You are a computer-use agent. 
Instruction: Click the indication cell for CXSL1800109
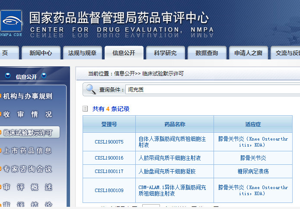[x=253, y=190]
